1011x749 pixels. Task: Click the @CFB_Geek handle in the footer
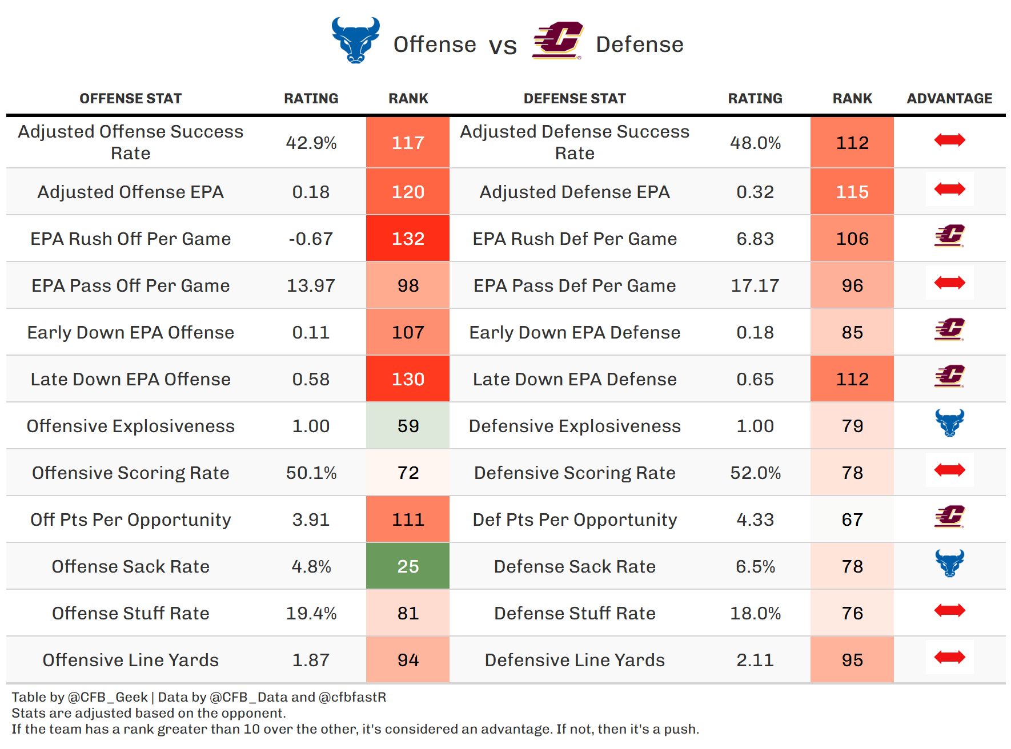click(x=107, y=697)
